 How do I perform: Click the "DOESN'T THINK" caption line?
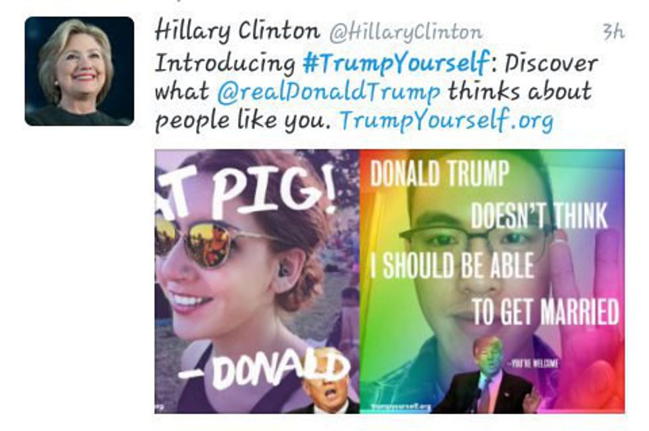pos(539,216)
